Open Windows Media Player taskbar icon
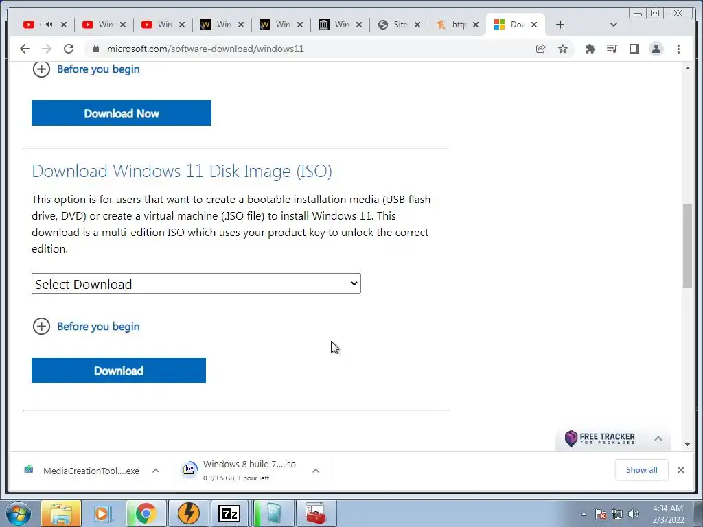Viewport: 703px width, 527px height. 102,513
